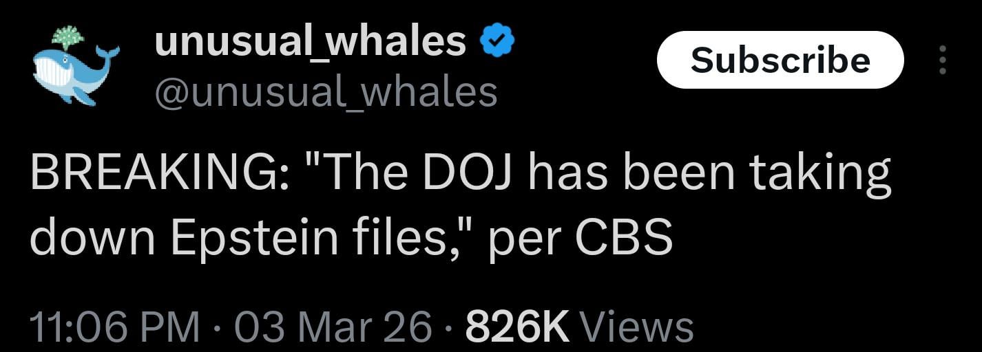
Task: Click the 03 Mar 26 date
Action: tap(333, 327)
